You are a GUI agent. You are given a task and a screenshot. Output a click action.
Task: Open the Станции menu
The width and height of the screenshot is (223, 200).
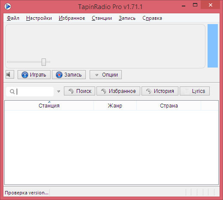[x=102, y=18]
